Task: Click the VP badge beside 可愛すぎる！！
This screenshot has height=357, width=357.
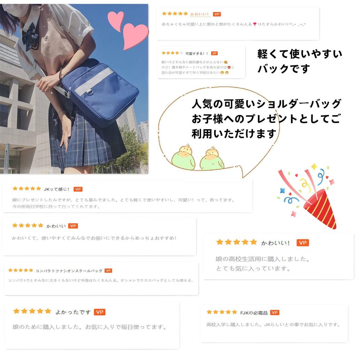Action: 214,53
